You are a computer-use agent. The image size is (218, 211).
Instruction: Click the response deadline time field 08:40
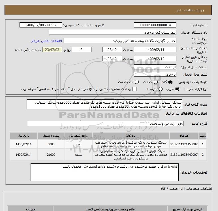click(x=112, y=50)
